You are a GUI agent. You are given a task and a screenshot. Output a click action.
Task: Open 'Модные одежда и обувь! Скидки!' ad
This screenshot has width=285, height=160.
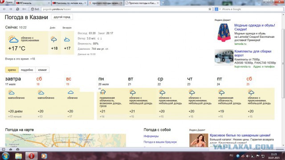(254, 27)
